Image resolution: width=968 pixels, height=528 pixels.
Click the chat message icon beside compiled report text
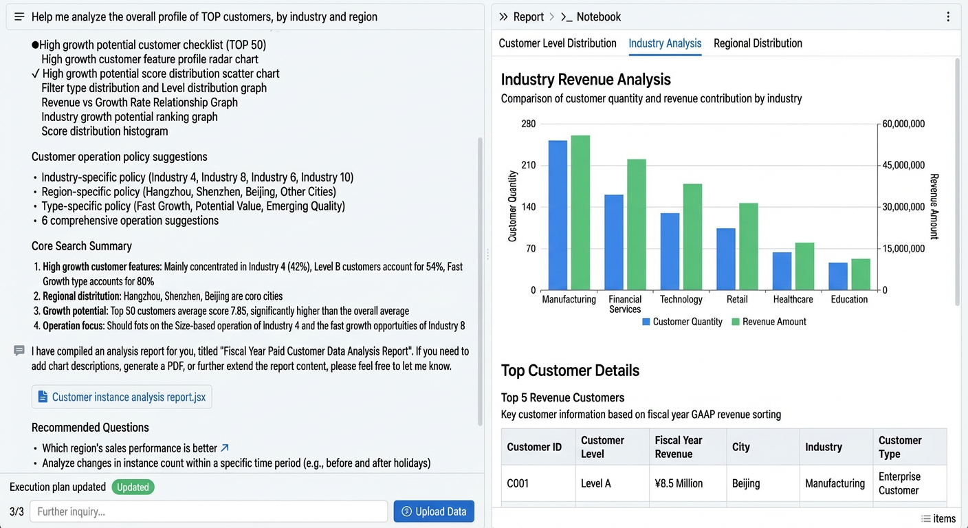pyautogui.click(x=19, y=351)
